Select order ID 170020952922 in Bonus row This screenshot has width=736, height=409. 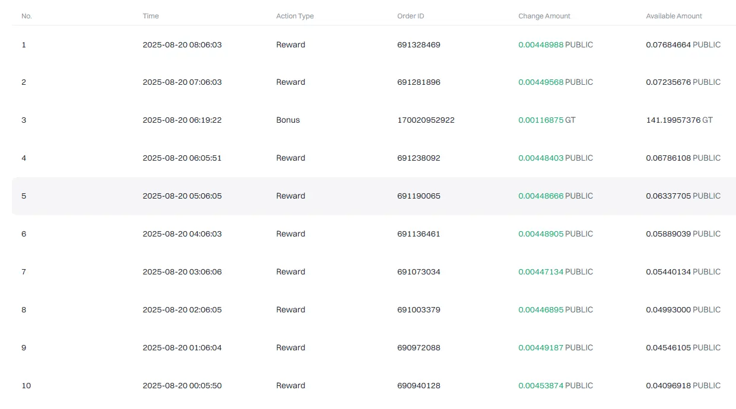(x=426, y=120)
